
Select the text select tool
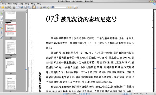pyautogui.click(x=41, y=7)
